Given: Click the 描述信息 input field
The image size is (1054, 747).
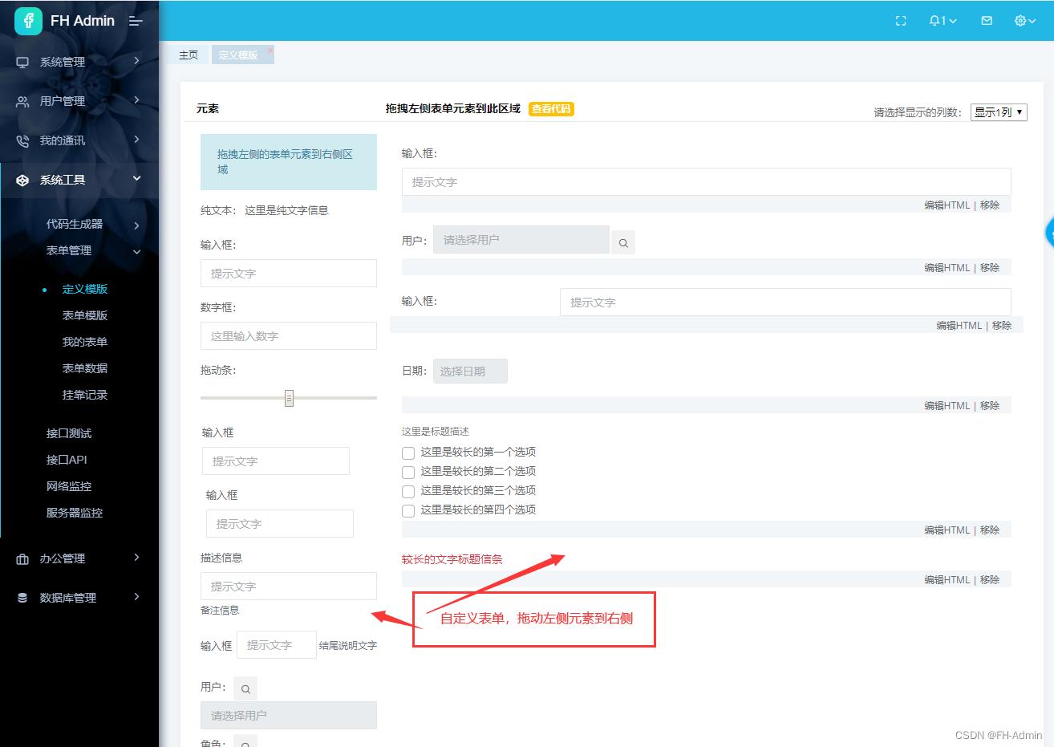Looking at the screenshot, I should (x=289, y=587).
